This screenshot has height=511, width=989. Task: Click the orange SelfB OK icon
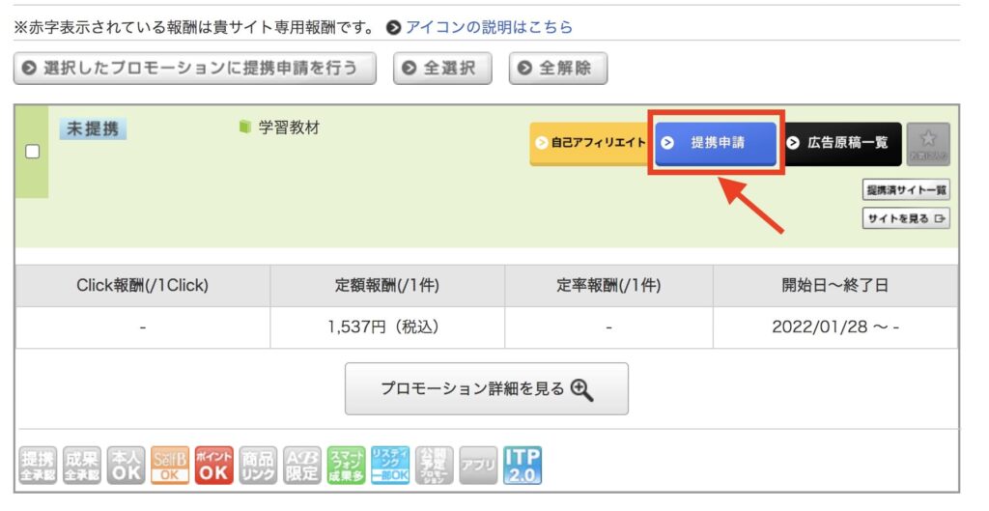[x=170, y=466]
